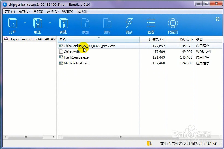Select the Chips.wdb file

(72, 51)
